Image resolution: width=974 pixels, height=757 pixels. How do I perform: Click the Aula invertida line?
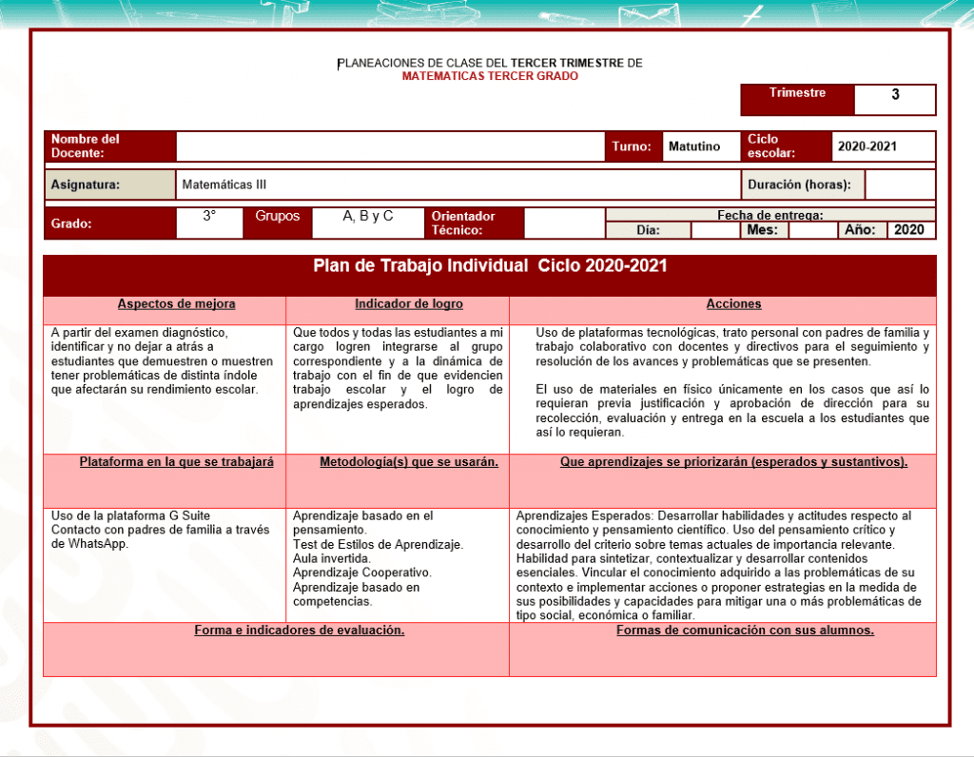(332, 559)
